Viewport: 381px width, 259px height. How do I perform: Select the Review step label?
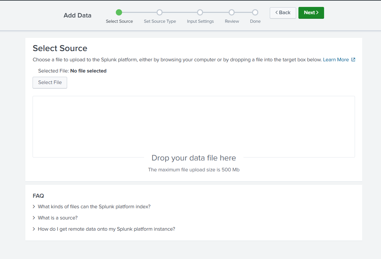tap(232, 21)
